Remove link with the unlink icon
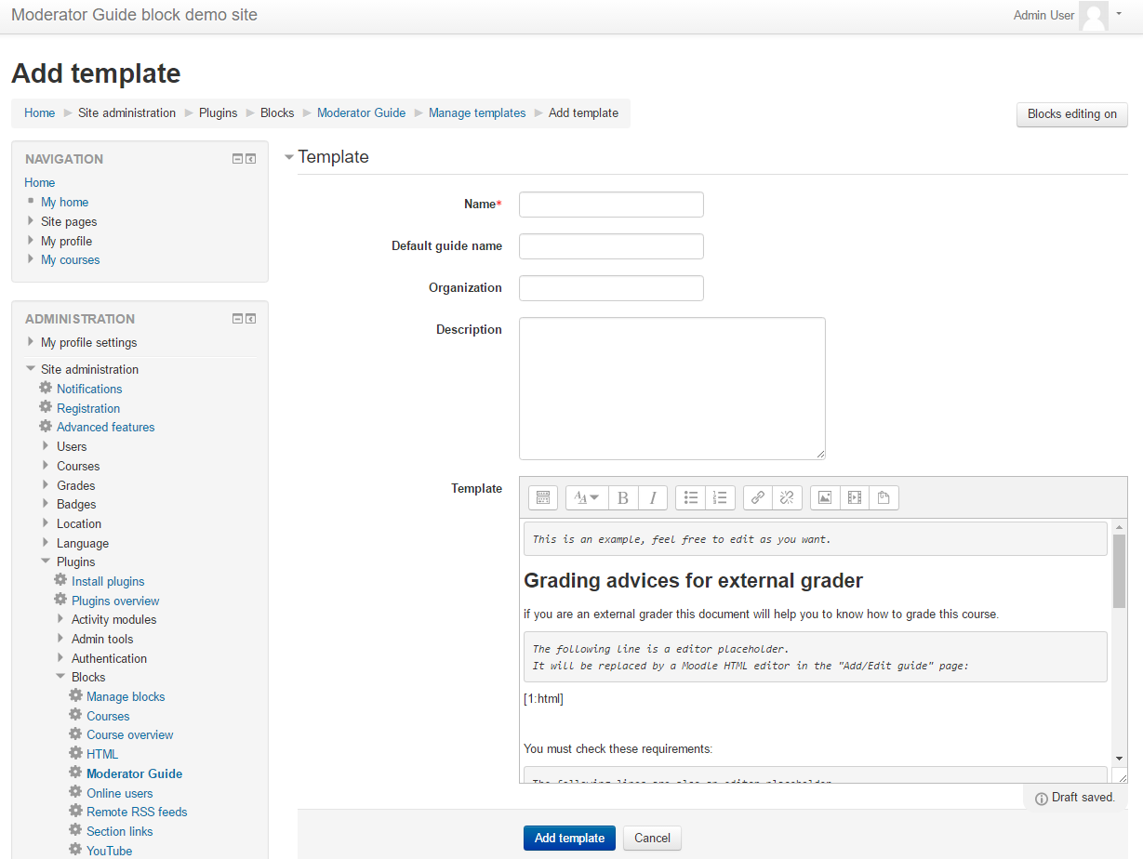 point(786,497)
